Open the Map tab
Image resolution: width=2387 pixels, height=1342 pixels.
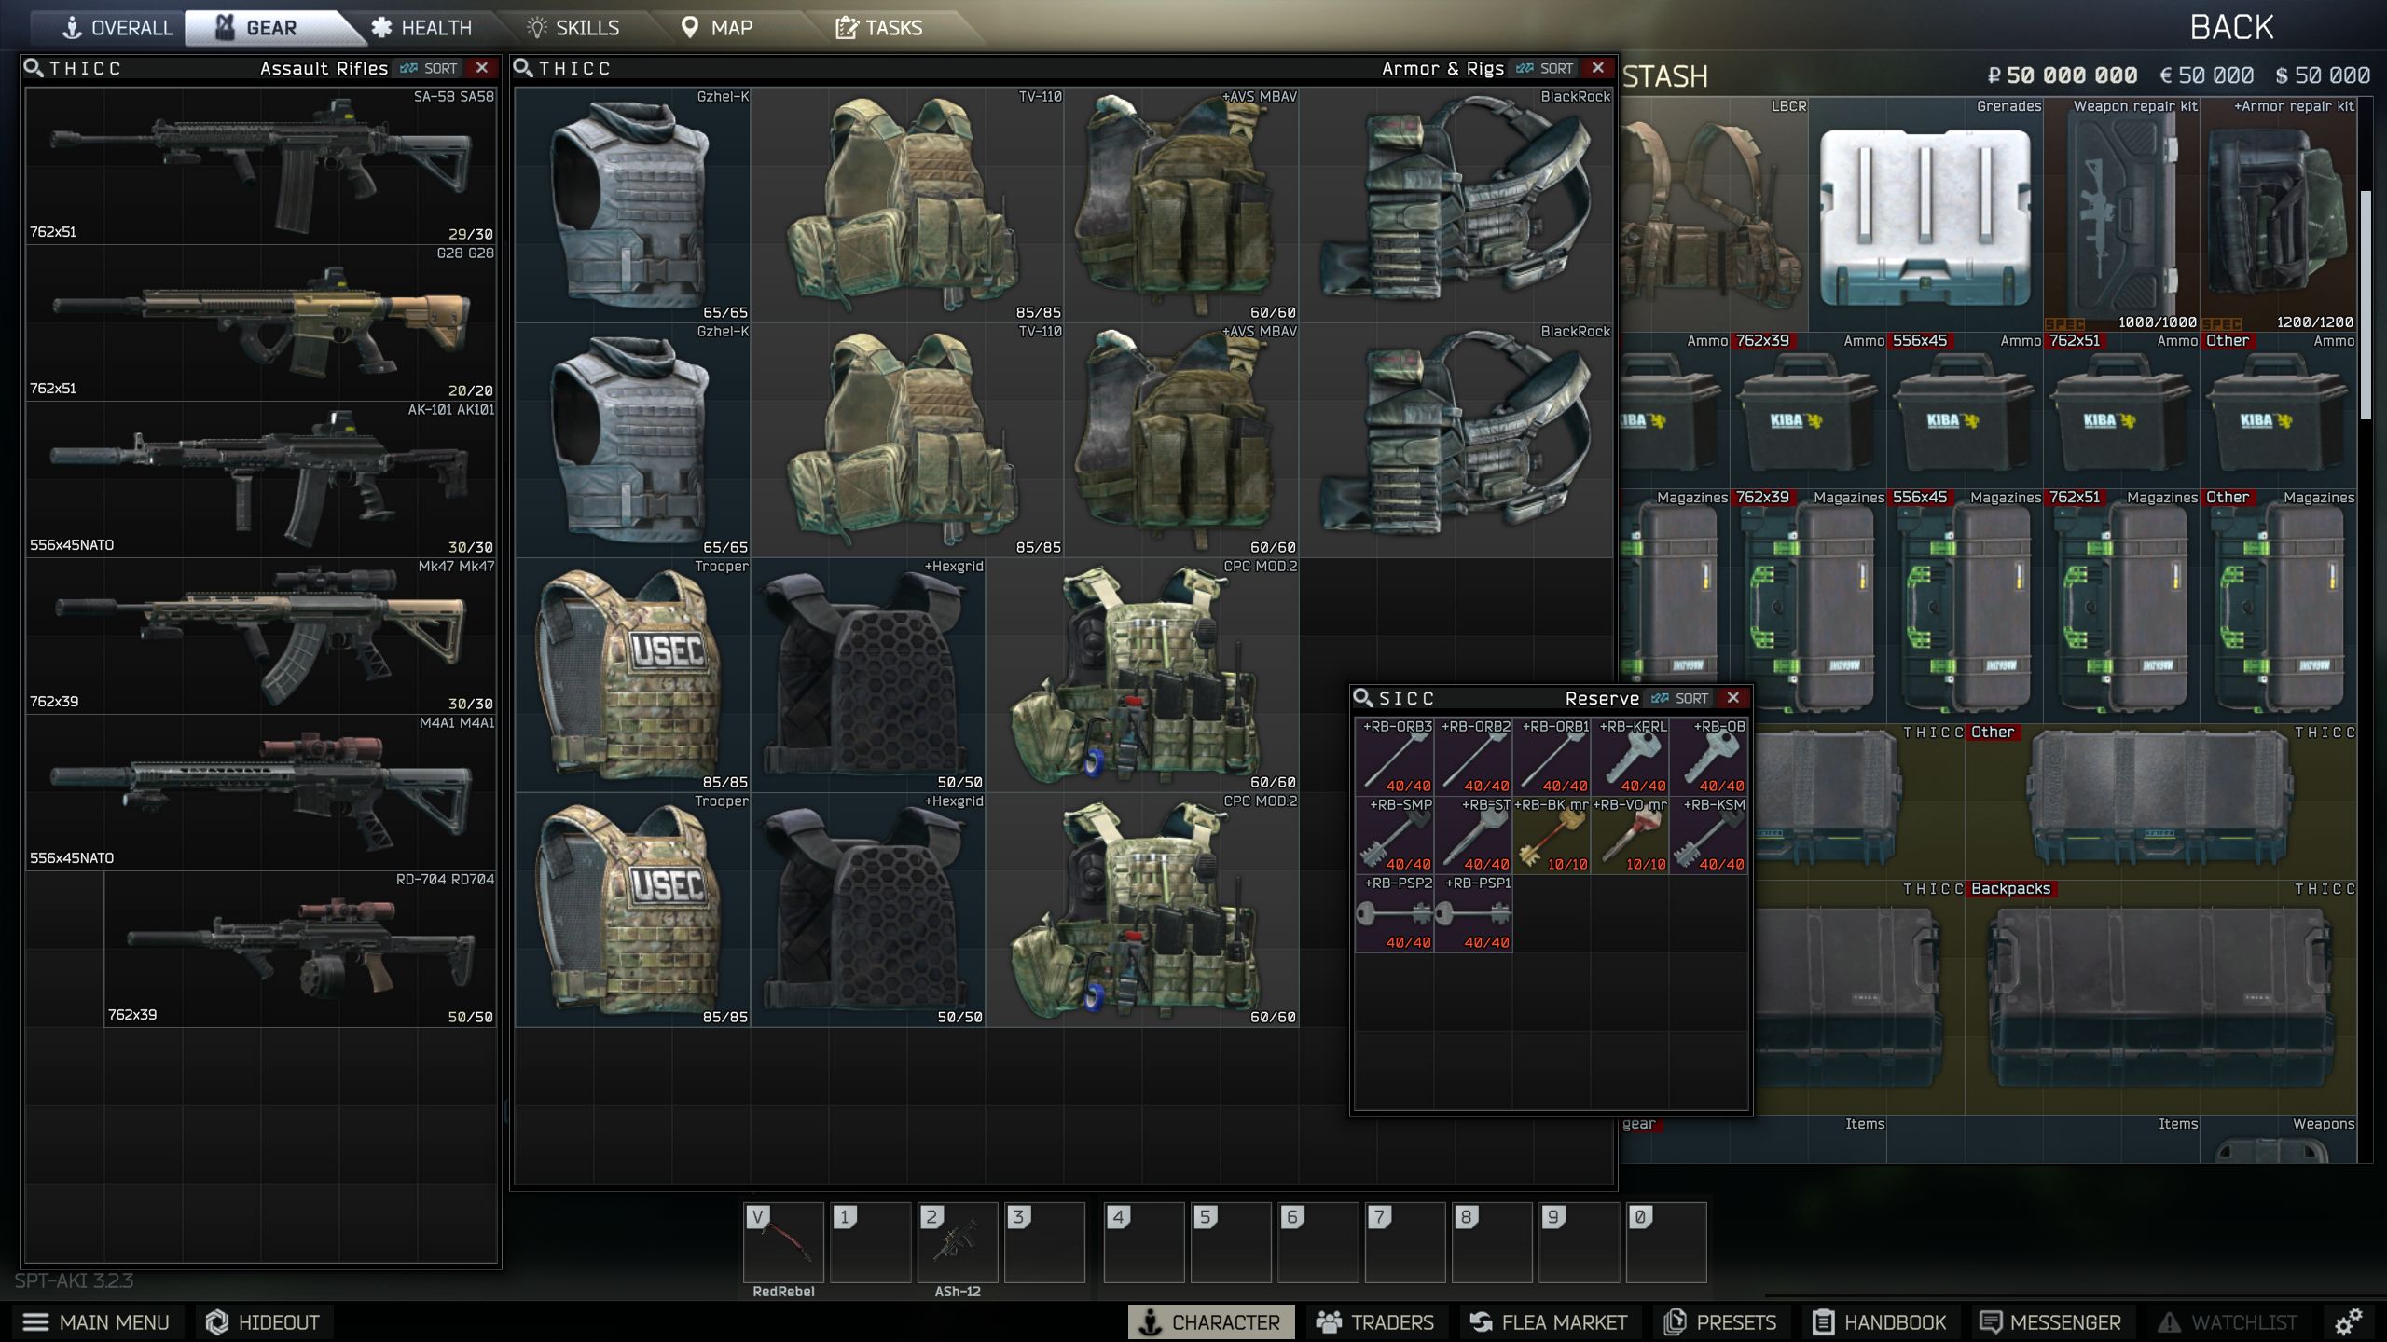(x=717, y=28)
